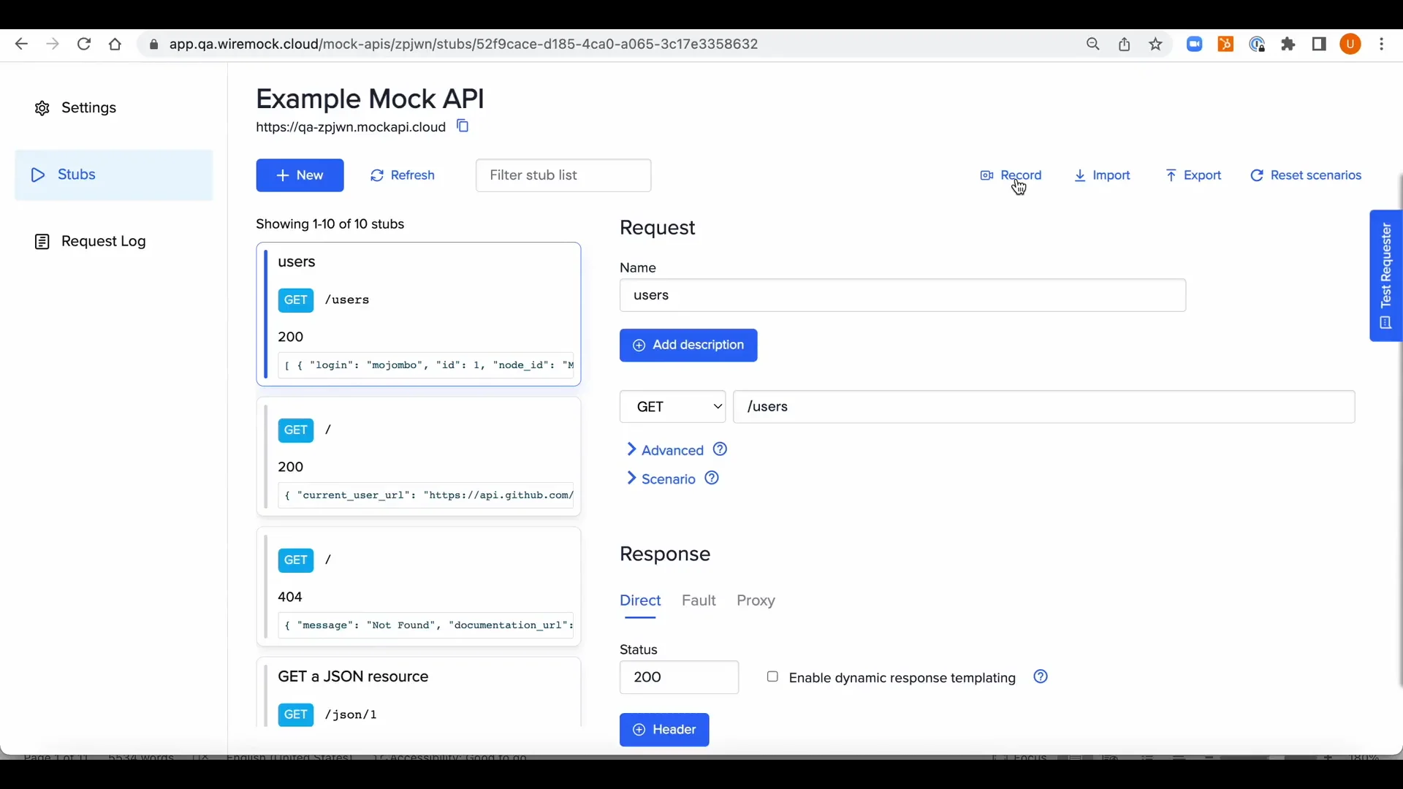Image resolution: width=1403 pixels, height=789 pixels.
Task: Click the Export icon
Action: (1171, 175)
